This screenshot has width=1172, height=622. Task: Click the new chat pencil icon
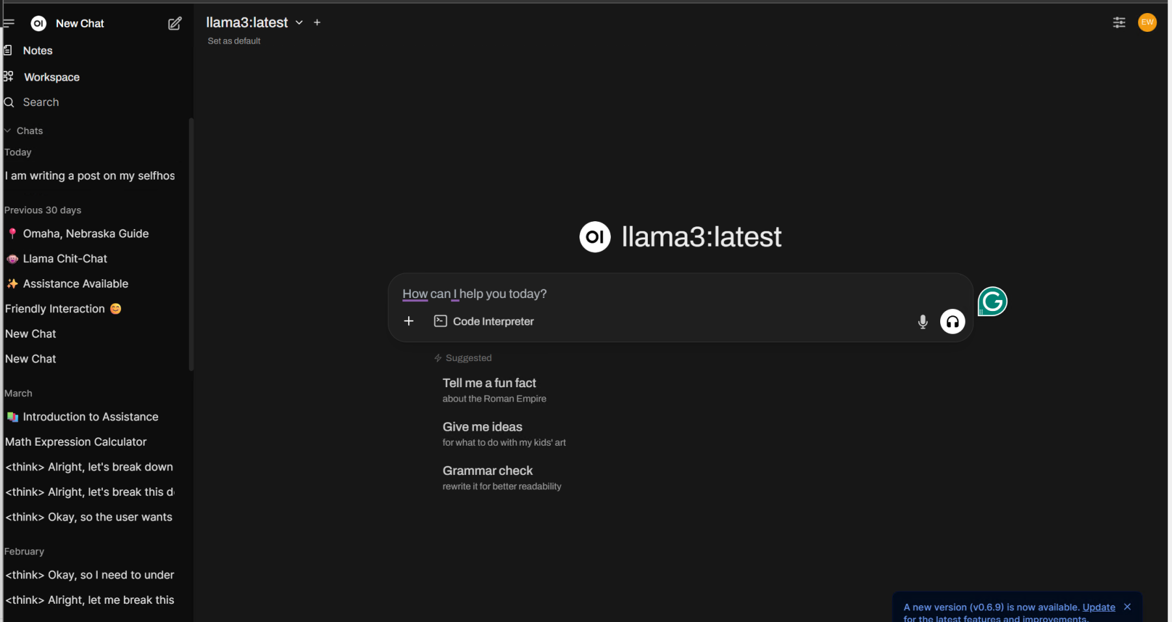click(174, 23)
